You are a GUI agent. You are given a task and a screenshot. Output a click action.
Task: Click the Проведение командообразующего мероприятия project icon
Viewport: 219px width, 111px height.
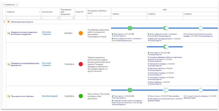click(x=8, y=64)
